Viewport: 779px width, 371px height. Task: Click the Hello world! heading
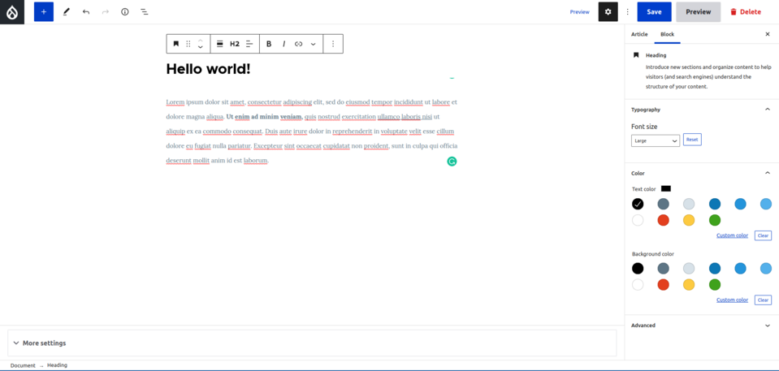[208, 69]
